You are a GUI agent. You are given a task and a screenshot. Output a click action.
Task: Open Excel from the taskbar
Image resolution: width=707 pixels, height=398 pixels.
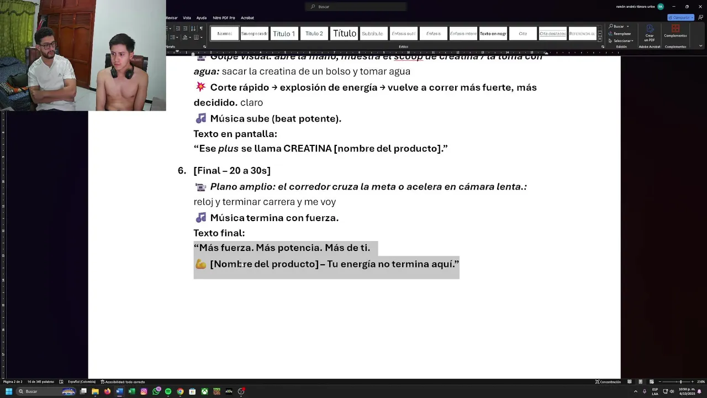click(131, 391)
